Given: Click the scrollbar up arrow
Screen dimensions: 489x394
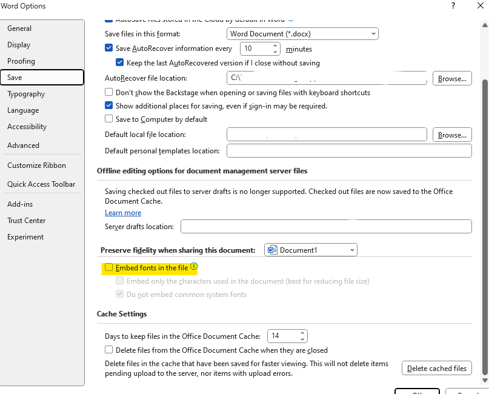Looking at the screenshot, I should 485,25.
